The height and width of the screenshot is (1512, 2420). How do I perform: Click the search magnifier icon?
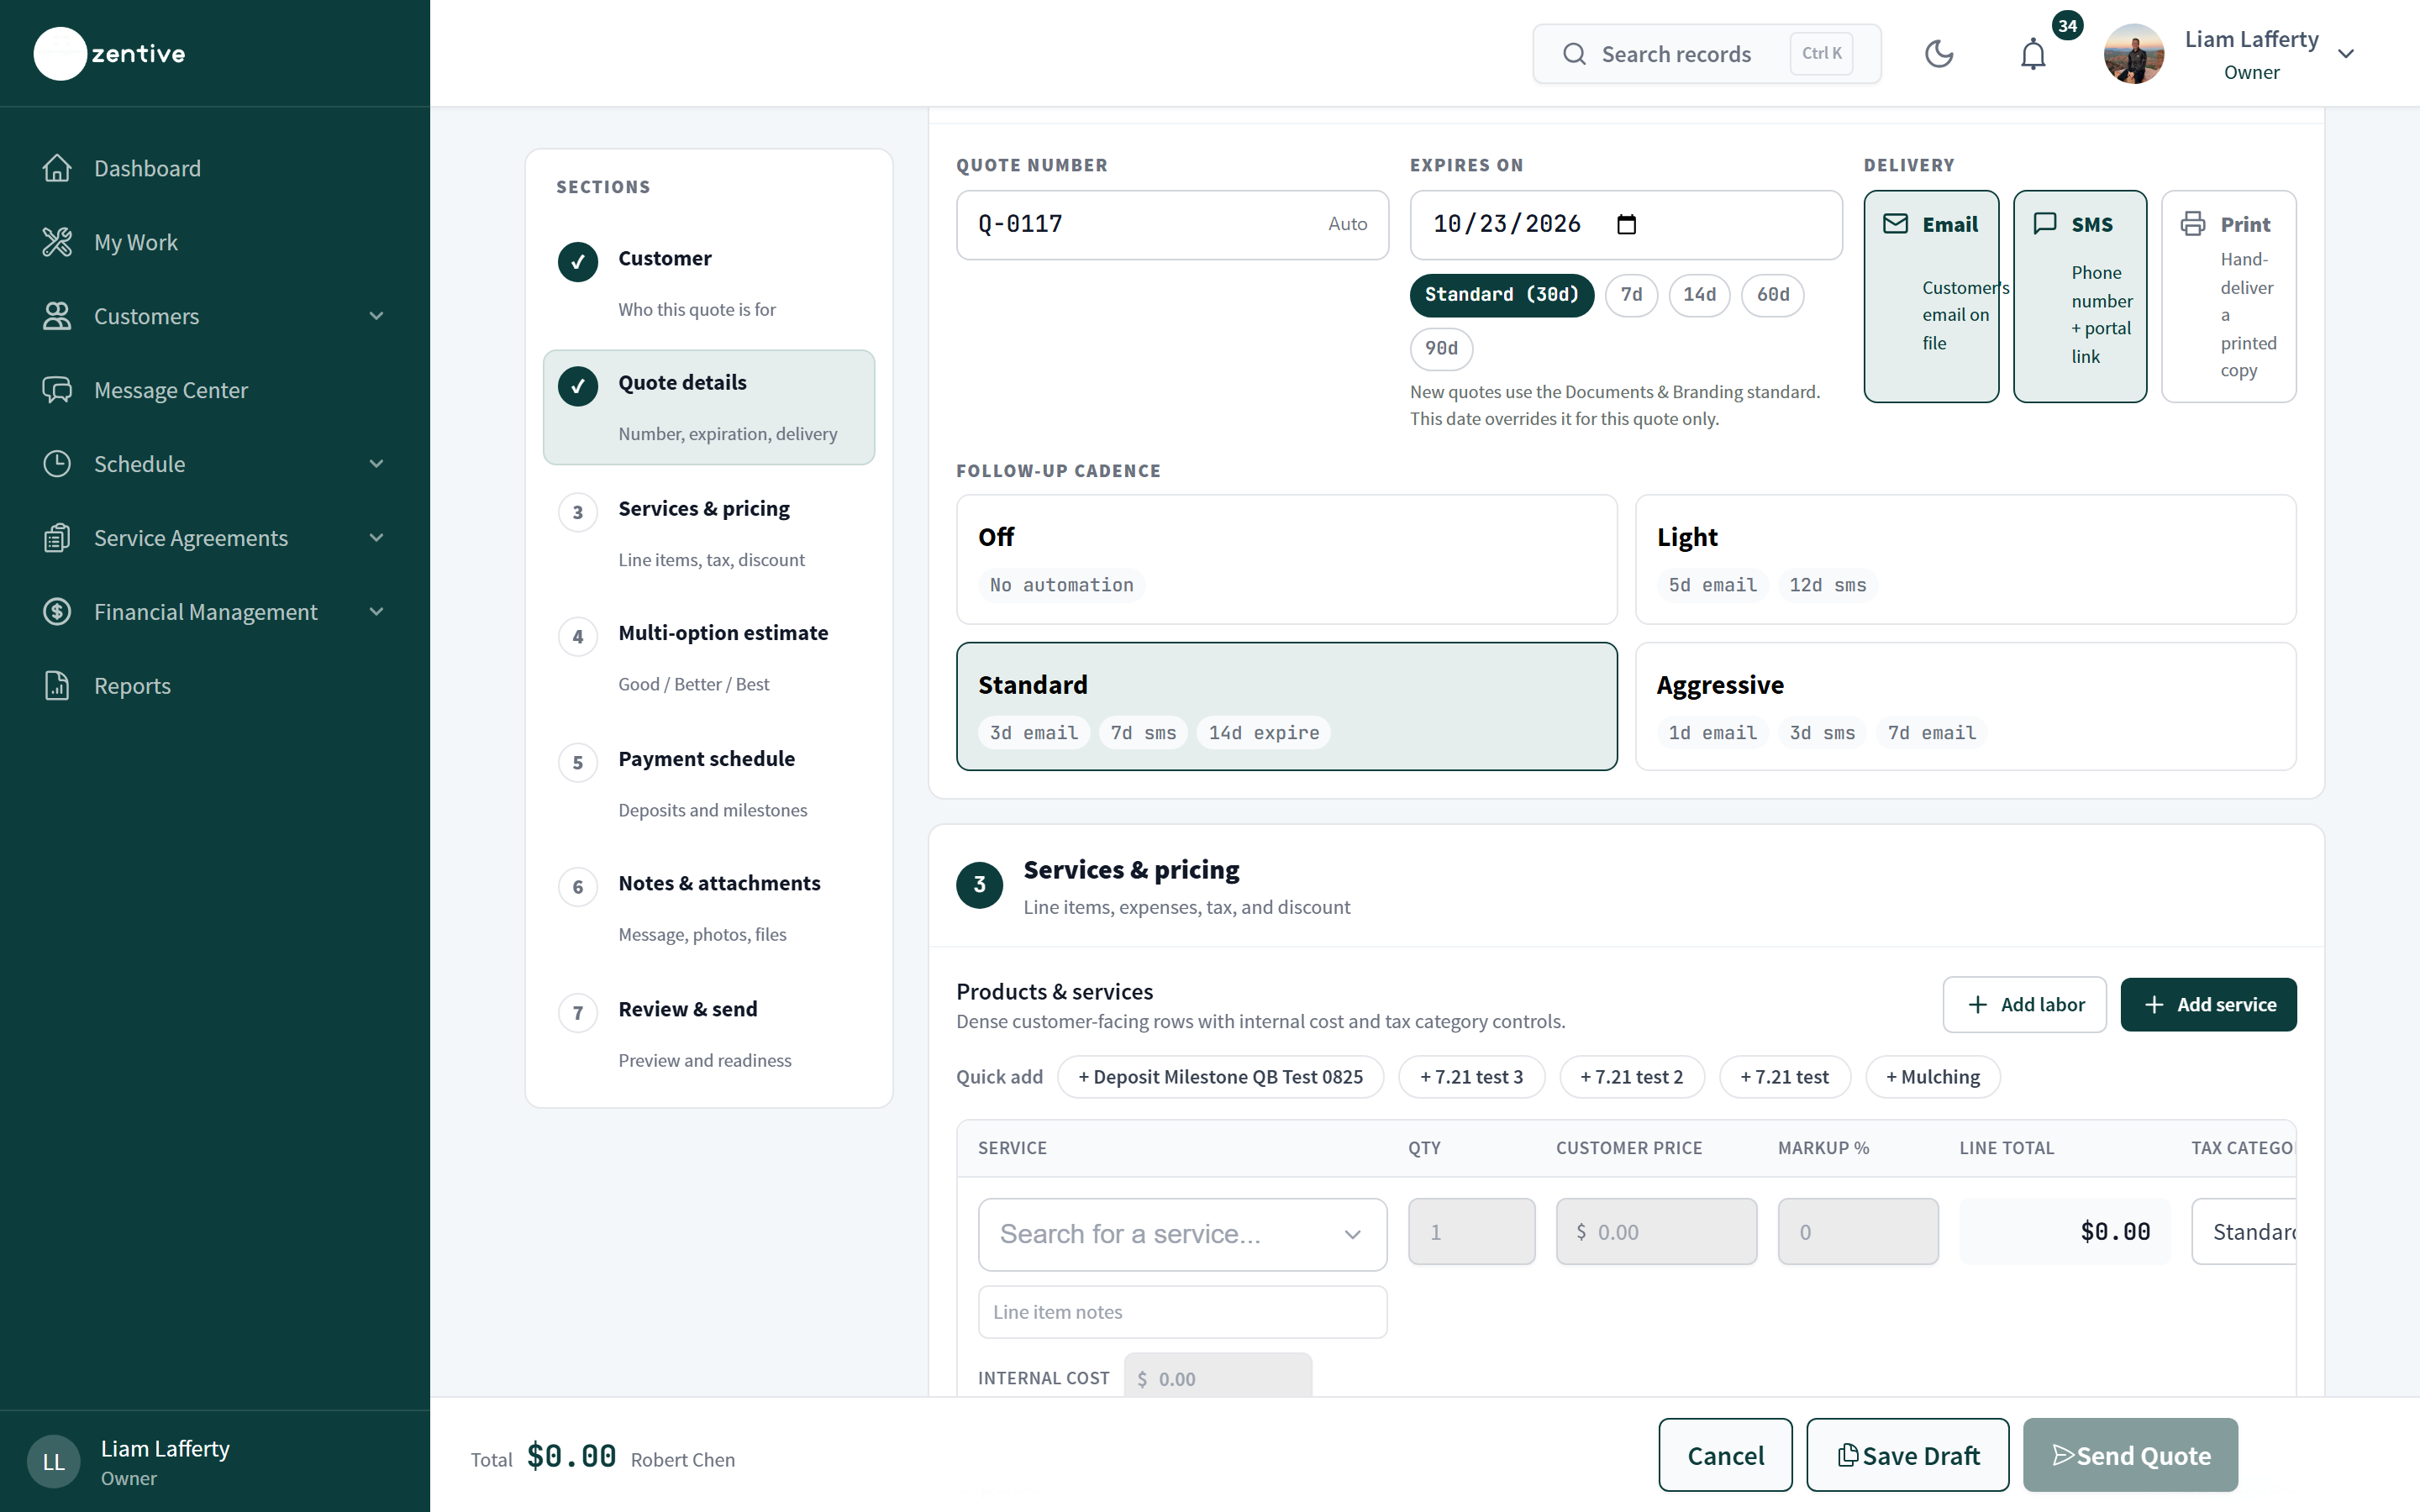tap(1574, 54)
